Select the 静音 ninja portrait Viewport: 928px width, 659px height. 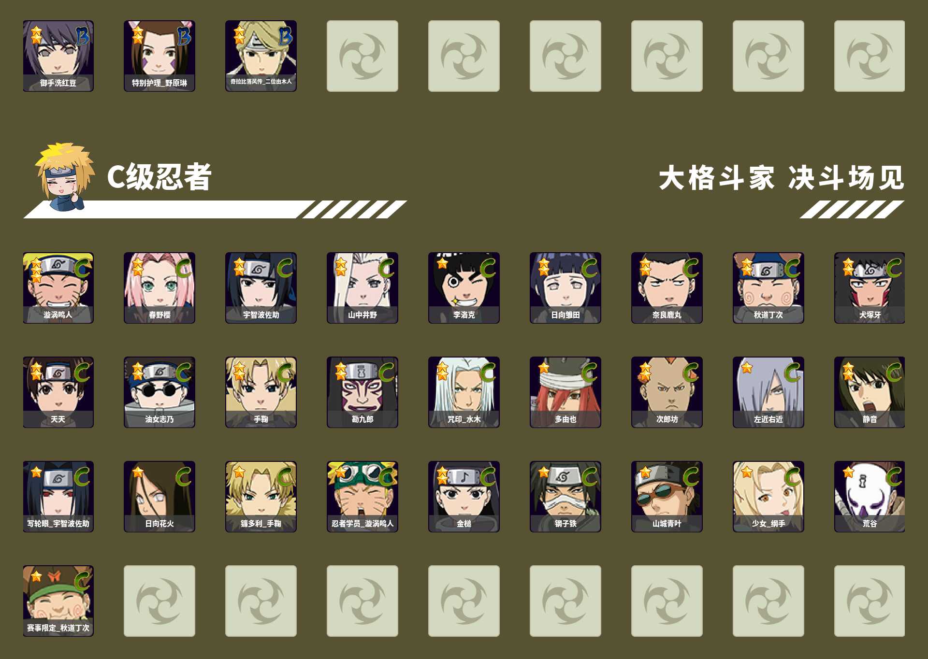[x=870, y=392]
